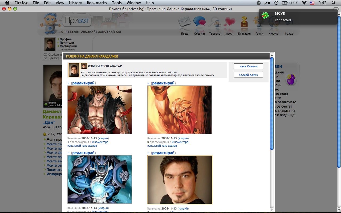Click the gallery blue scrollbar thumb
The height and width of the screenshot is (213, 341).
(x=272, y=104)
